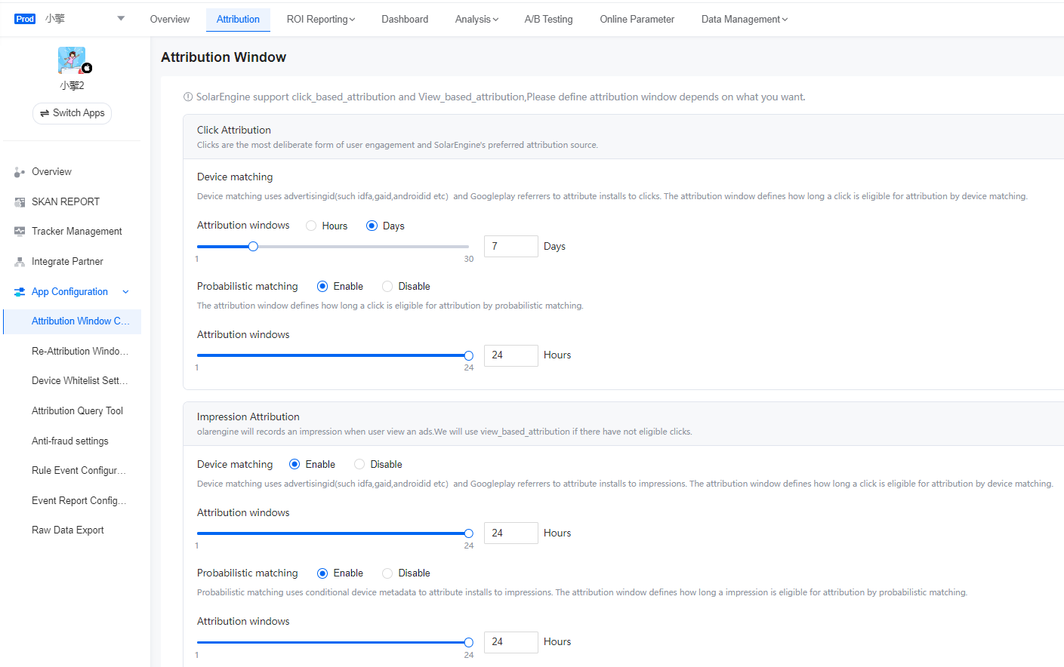The width and height of the screenshot is (1064, 667).
Task: Click the 7 Days input field
Action: click(x=510, y=246)
